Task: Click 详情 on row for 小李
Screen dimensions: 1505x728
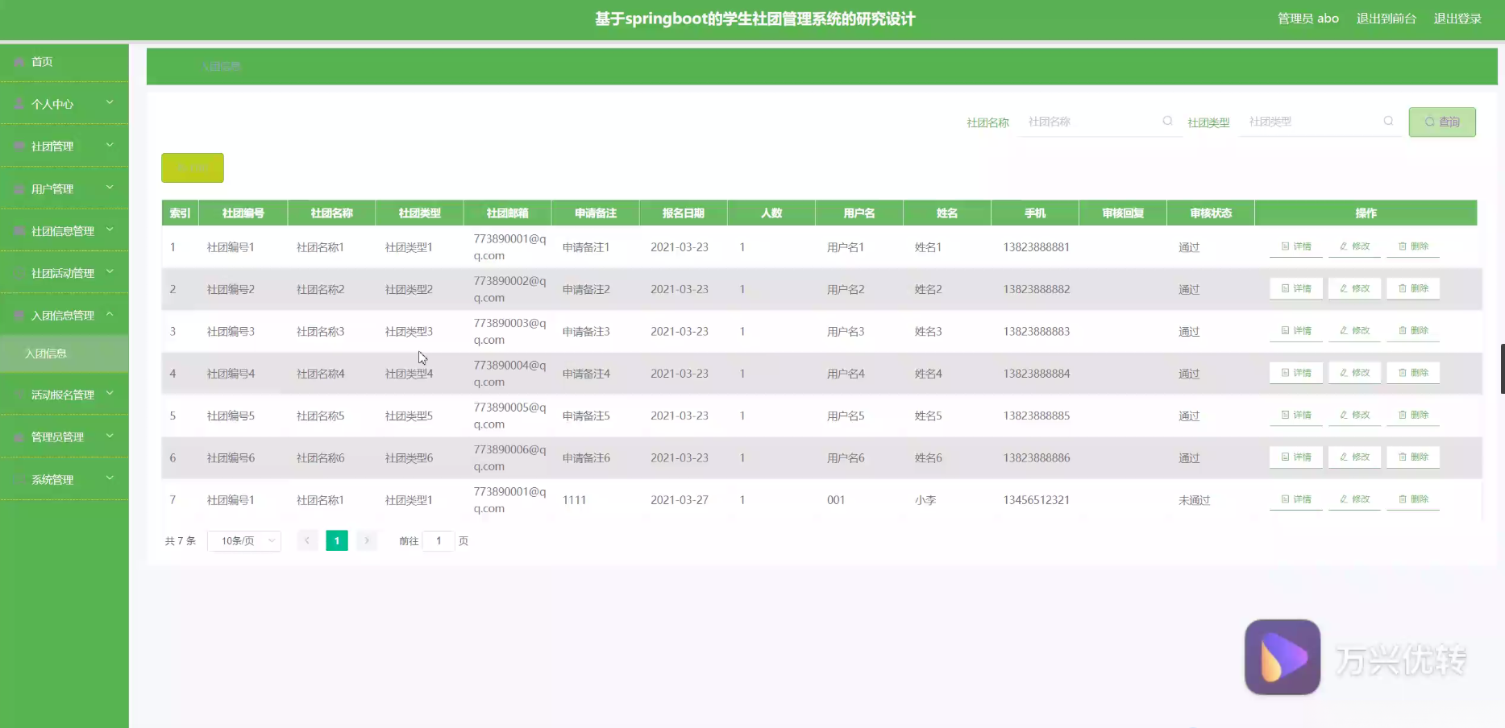Action: click(1295, 499)
